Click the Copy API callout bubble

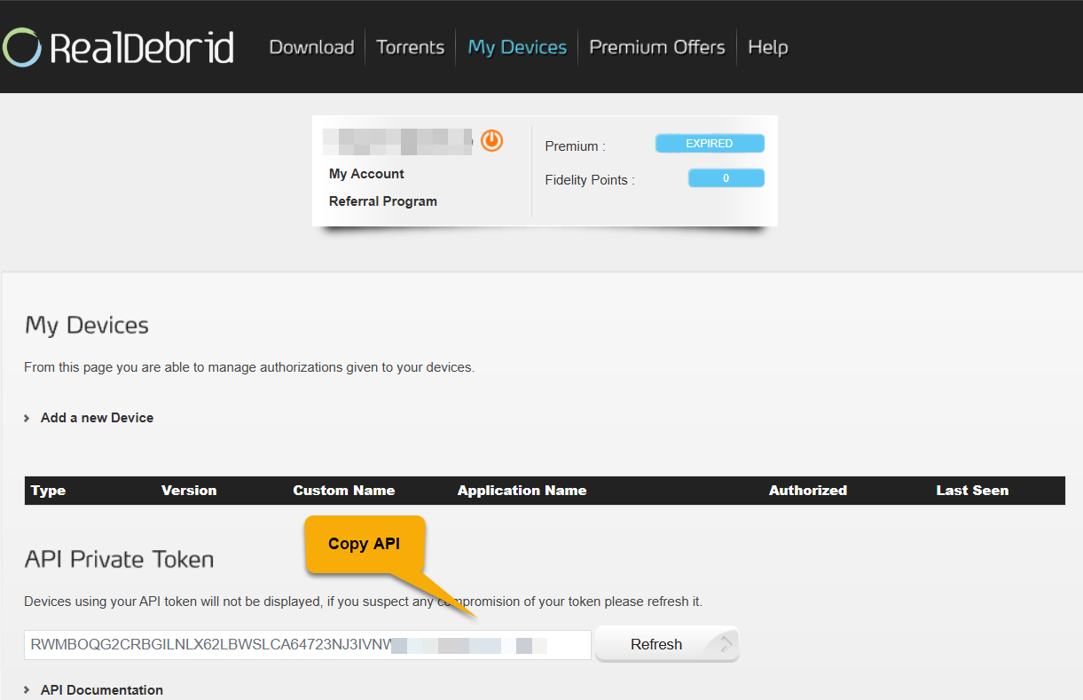pos(365,543)
